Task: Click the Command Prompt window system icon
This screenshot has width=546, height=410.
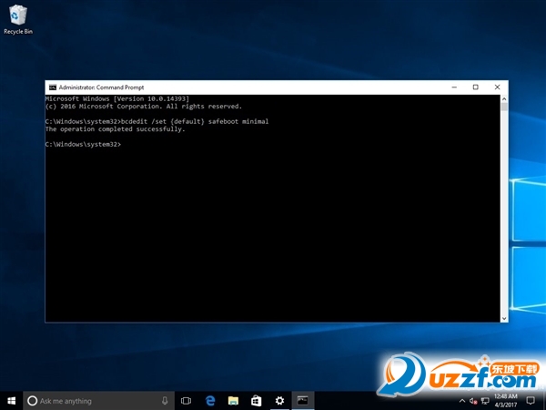Action: [53, 87]
